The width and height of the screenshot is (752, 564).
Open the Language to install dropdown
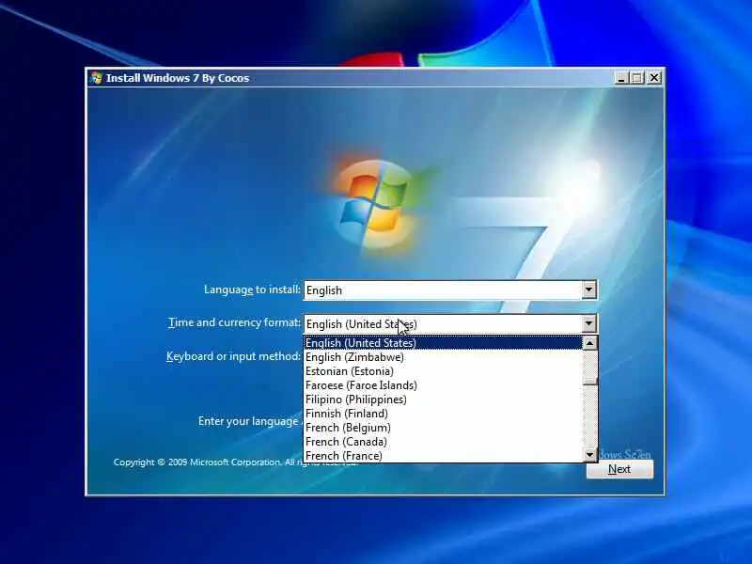[450, 290]
